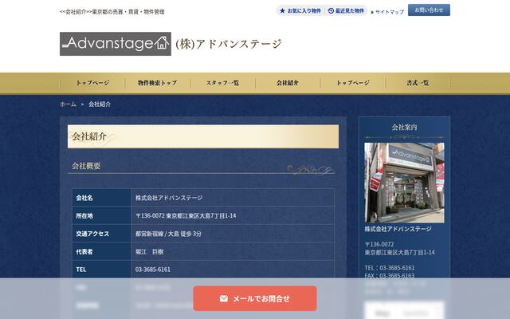Select 株式会社アドバンステージ table cell
Image resolution: width=510 pixels, height=319 pixels.
point(233,198)
